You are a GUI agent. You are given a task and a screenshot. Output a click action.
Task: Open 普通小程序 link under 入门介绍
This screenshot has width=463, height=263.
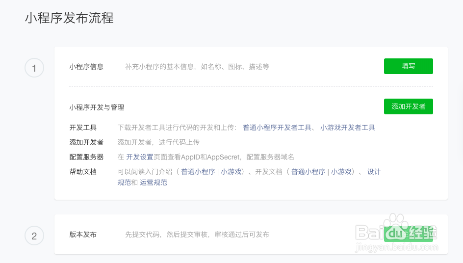[x=198, y=172]
